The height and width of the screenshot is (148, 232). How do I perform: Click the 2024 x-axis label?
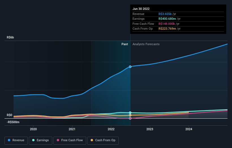[189, 129]
